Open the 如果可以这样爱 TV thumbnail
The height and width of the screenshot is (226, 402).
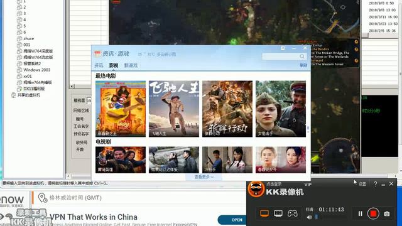(174, 159)
